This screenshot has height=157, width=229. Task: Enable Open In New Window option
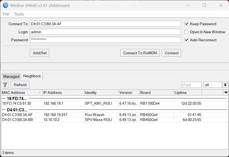pos(186,32)
